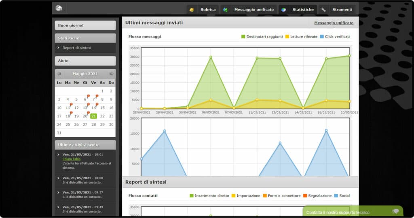Click the 18/05/2021 blue peak data point
The image size is (414, 218).
[x=326, y=131]
